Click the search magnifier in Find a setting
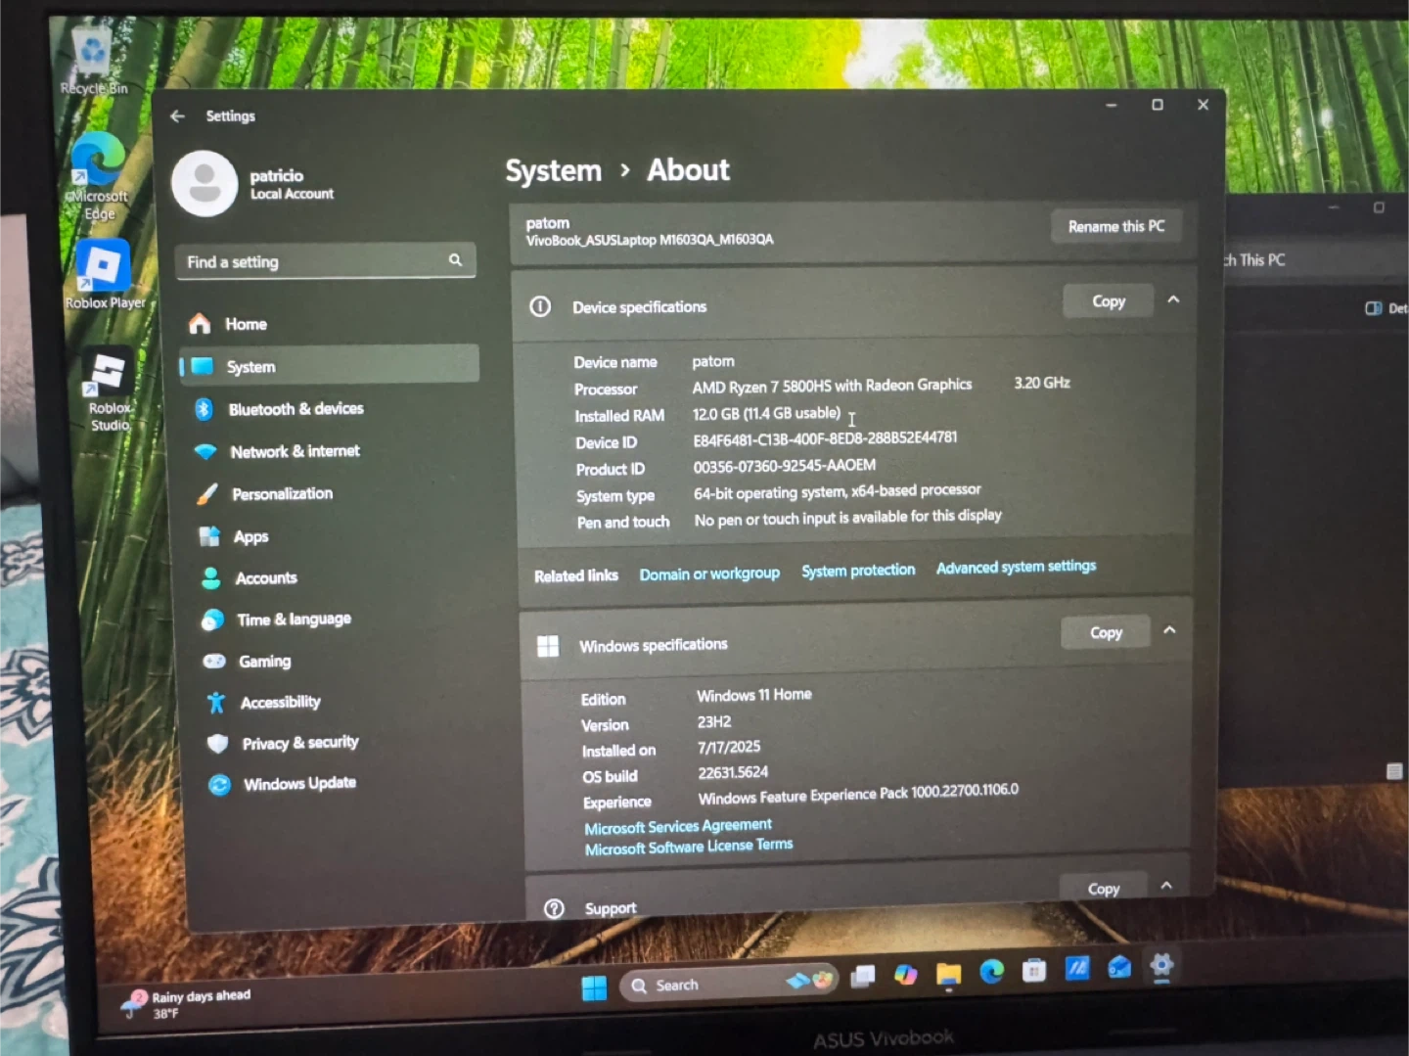This screenshot has height=1056, width=1409. [x=455, y=260]
